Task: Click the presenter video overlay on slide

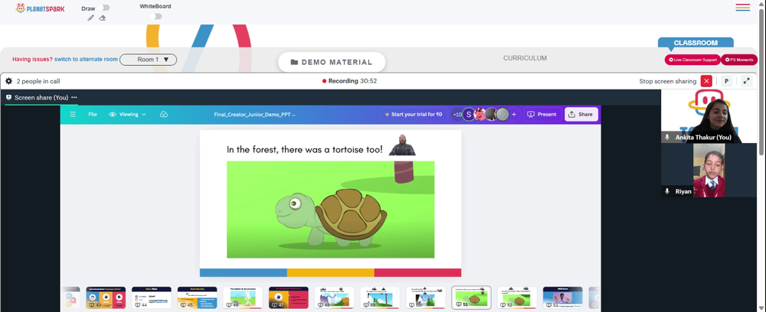Action: pyautogui.click(x=402, y=145)
